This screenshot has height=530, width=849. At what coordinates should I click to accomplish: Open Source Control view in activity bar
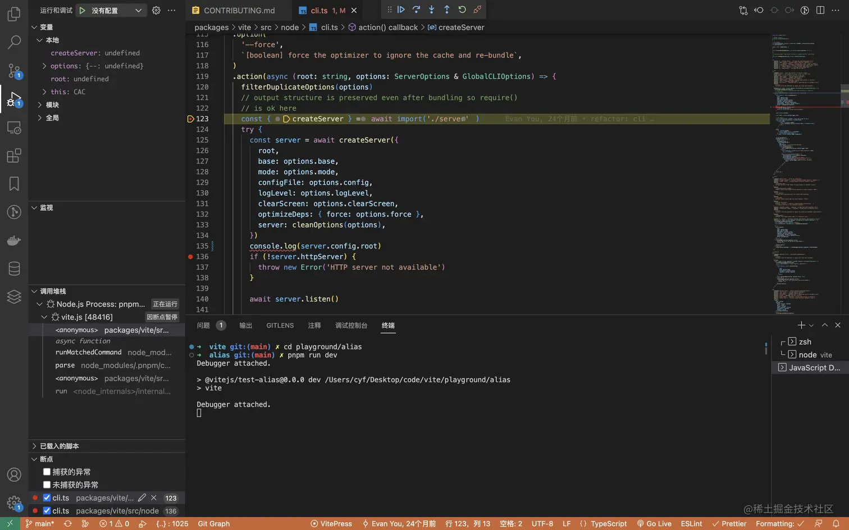tap(14, 71)
